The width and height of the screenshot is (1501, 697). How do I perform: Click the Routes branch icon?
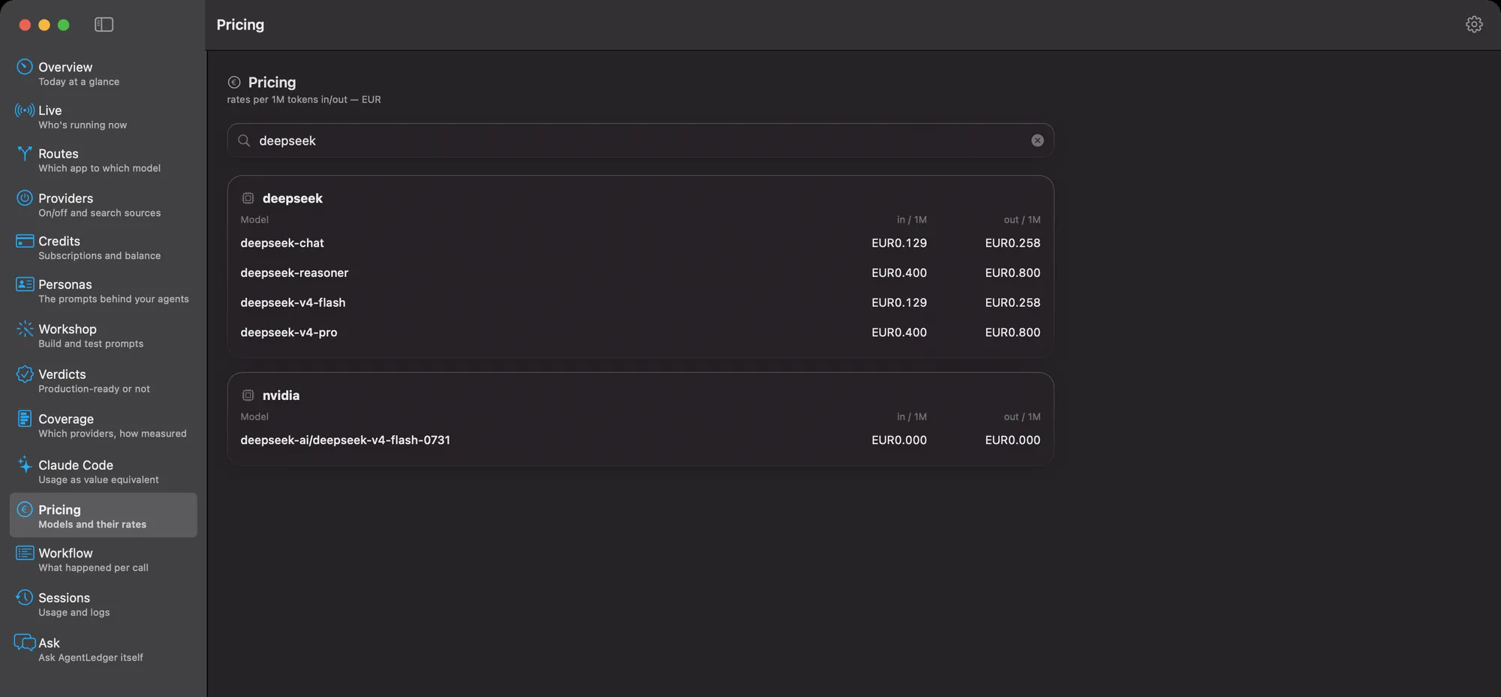25,154
